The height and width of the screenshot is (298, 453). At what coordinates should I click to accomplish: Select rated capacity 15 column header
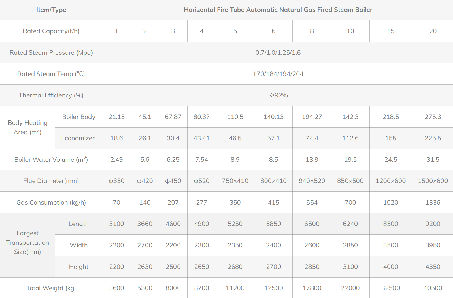coord(390,31)
